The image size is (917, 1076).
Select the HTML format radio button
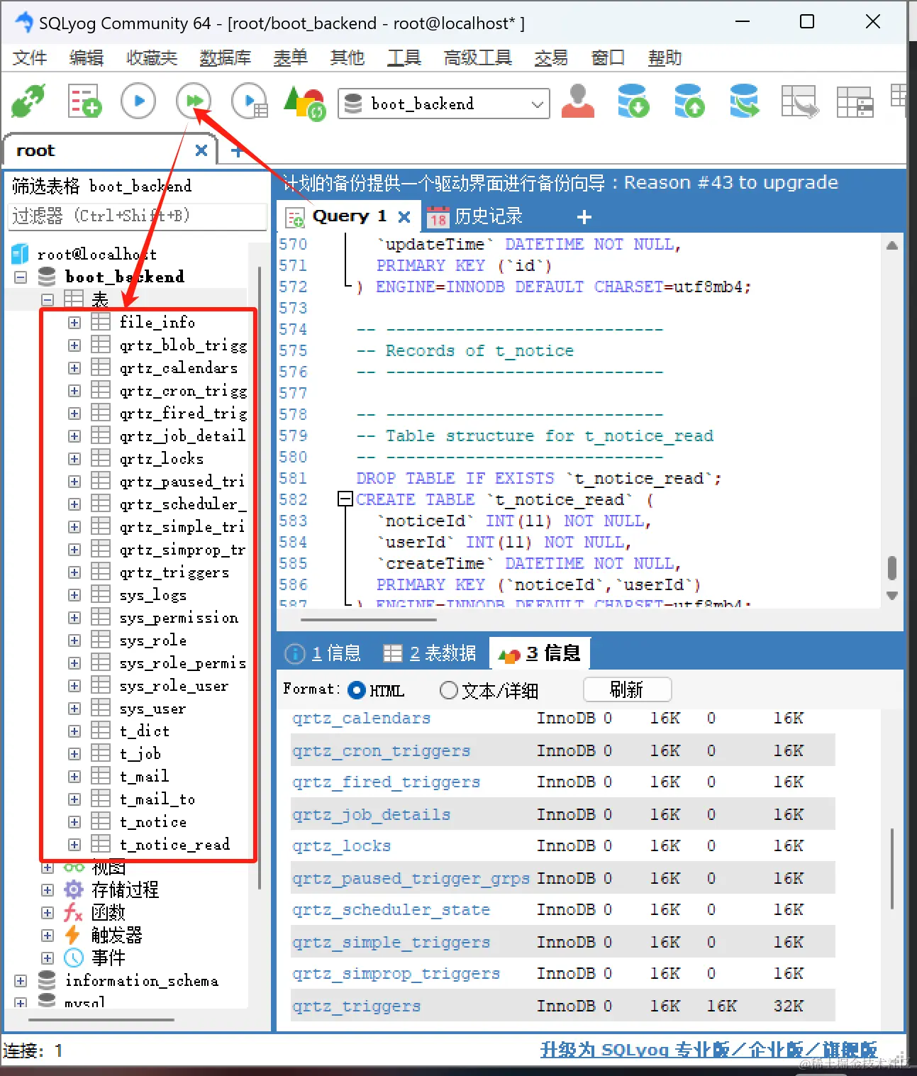click(x=357, y=690)
